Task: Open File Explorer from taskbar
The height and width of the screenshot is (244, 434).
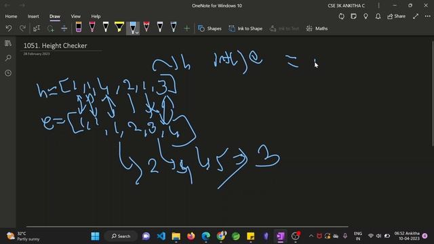Action: click(x=176, y=236)
